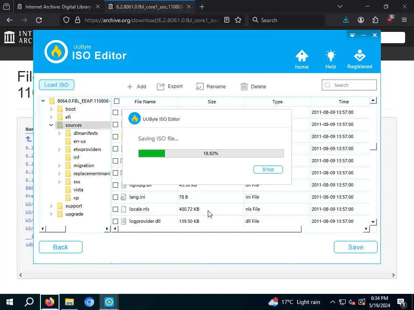The width and height of the screenshot is (414, 310).
Task: Expand the efi folder
Action: coord(51,117)
